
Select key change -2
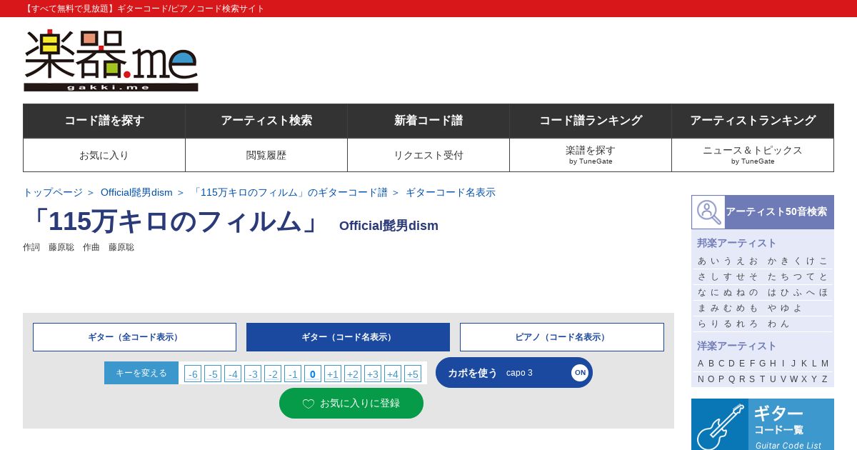273,374
